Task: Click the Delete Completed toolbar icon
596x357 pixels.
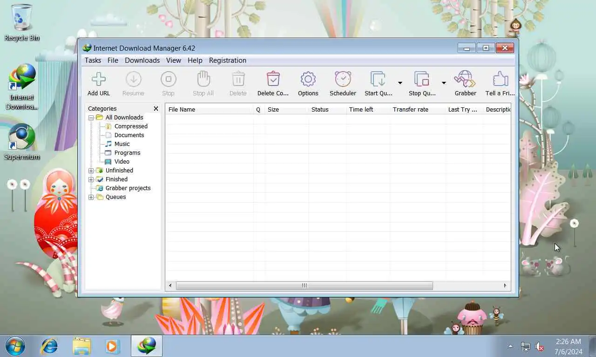Action: pos(273,79)
